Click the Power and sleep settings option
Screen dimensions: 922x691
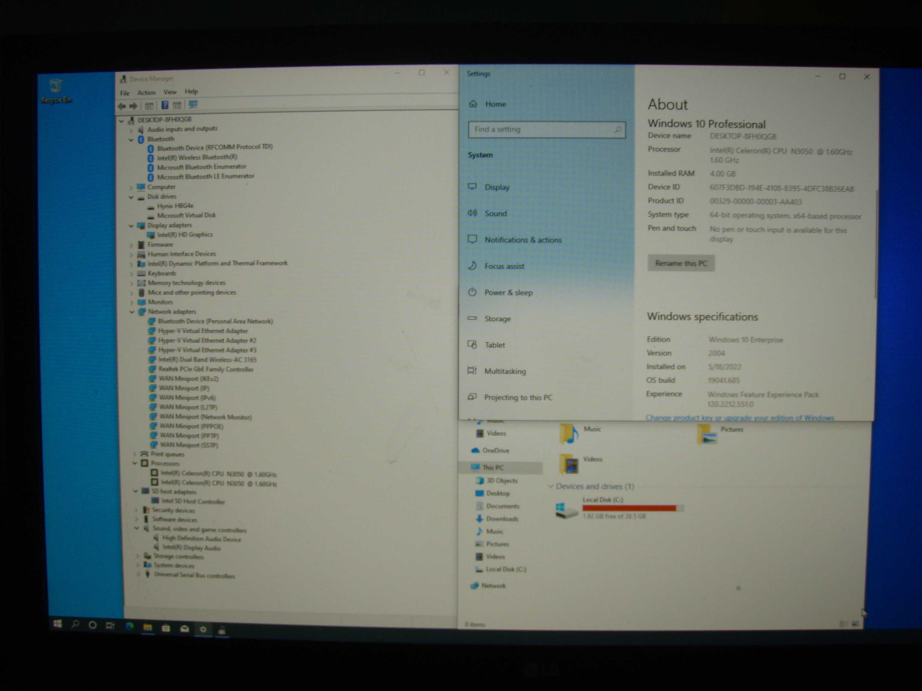[508, 292]
